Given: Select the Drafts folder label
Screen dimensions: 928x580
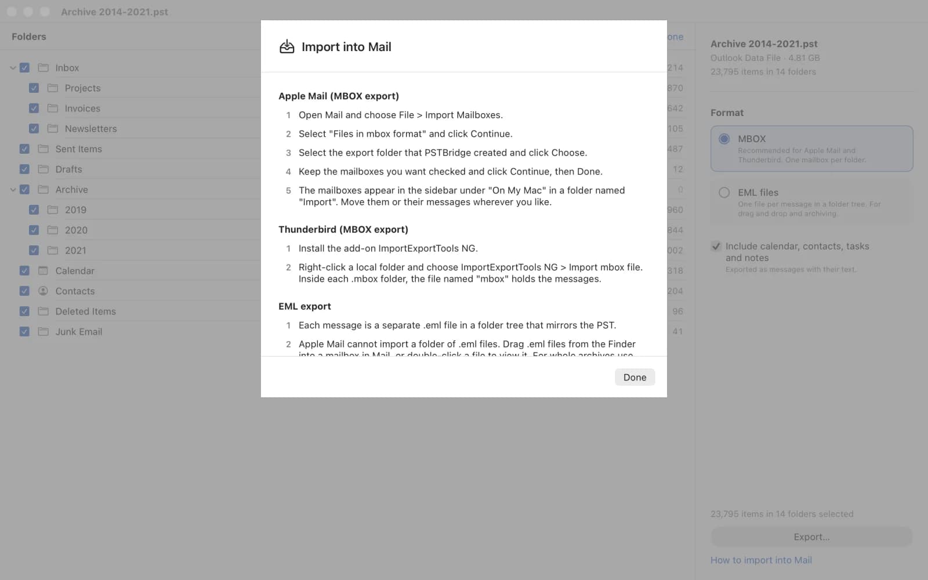Looking at the screenshot, I should click(68, 169).
